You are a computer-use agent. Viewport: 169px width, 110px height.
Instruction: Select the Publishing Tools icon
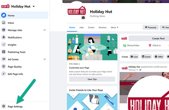[x=4, y=52]
